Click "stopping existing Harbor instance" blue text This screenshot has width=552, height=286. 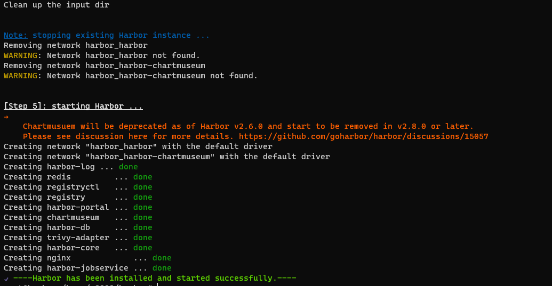pos(121,35)
